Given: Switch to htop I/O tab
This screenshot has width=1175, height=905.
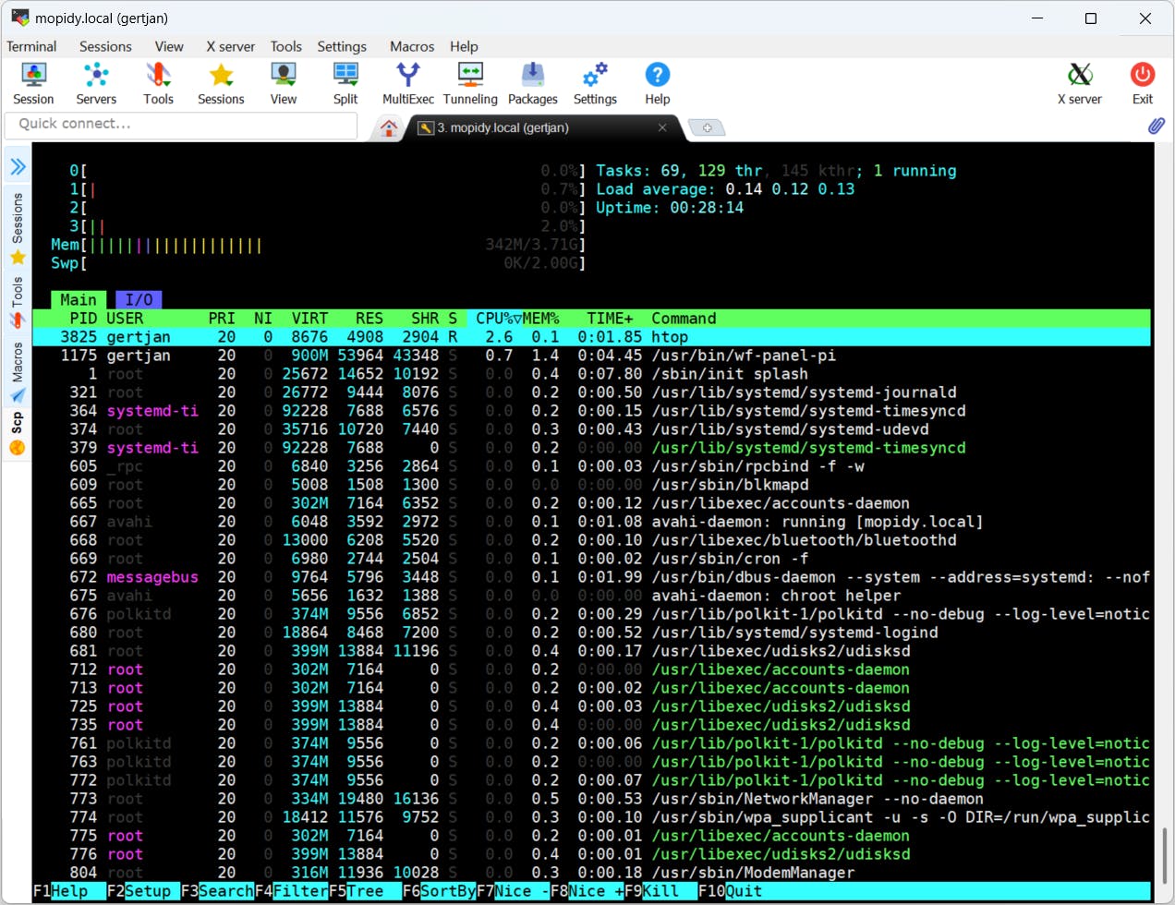Looking at the screenshot, I should (139, 300).
